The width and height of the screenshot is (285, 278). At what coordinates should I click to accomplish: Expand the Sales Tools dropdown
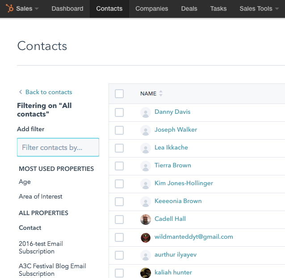(x=259, y=8)
